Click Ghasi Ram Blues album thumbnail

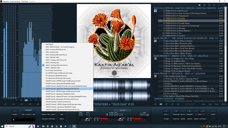(x=155, y=41)
